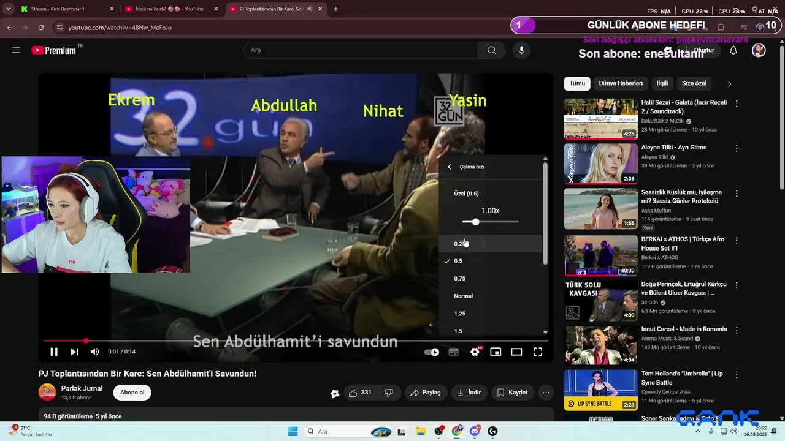Mute the video volume
Screen dimensions: 785x441
94,352
